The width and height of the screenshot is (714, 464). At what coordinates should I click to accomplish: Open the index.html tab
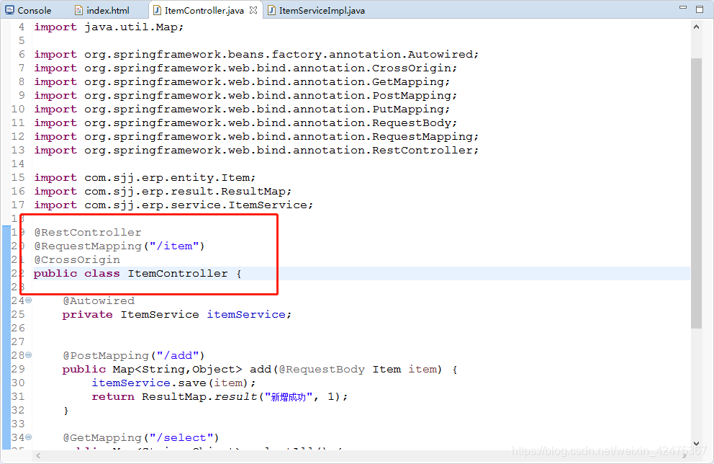(x=102, y=10)
